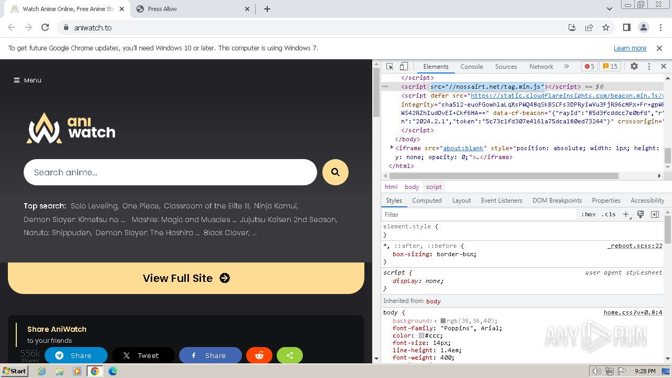
Task: Click the horizontal scrollbar of Elements tree
Action: coord(504,176)
